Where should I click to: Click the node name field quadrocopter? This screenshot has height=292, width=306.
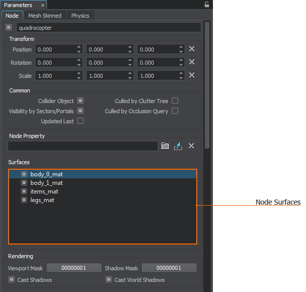(108, 28)
